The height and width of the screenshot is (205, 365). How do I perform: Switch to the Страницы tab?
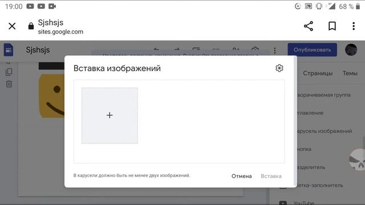pyautogui.click(x=318, y=73)
